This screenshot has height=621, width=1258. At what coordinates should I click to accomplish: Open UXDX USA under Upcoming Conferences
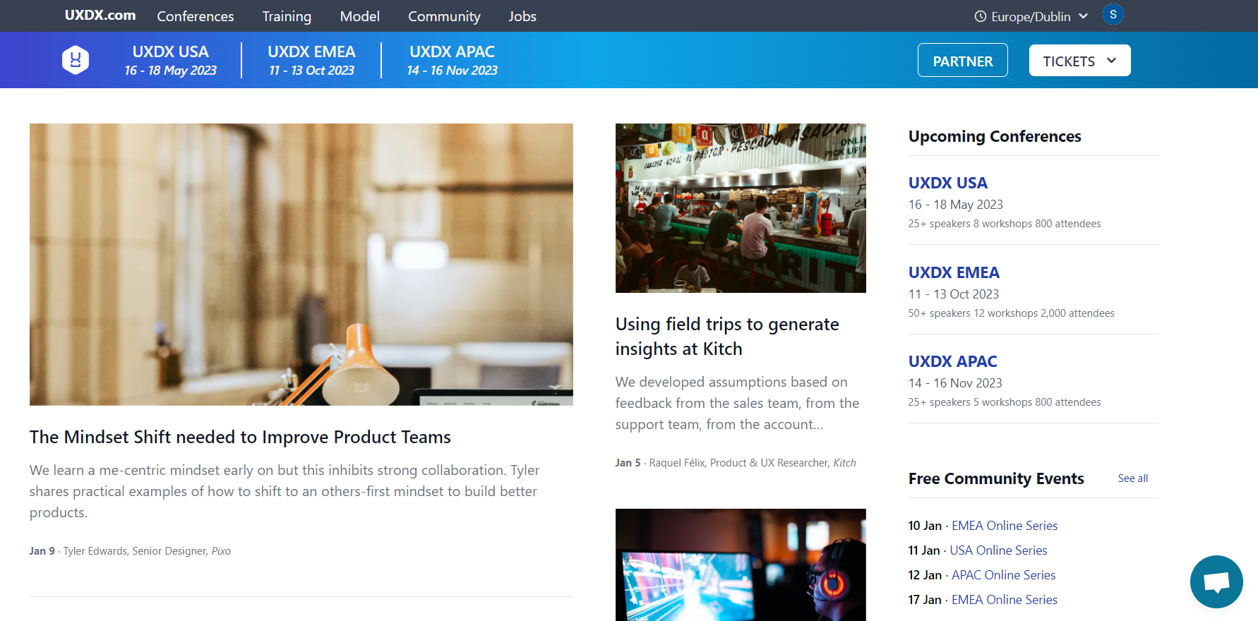[x=947, y=183]
